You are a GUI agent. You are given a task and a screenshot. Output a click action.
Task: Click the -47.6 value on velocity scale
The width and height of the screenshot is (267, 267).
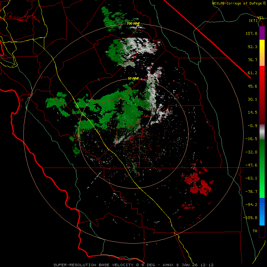pos(251,165)
